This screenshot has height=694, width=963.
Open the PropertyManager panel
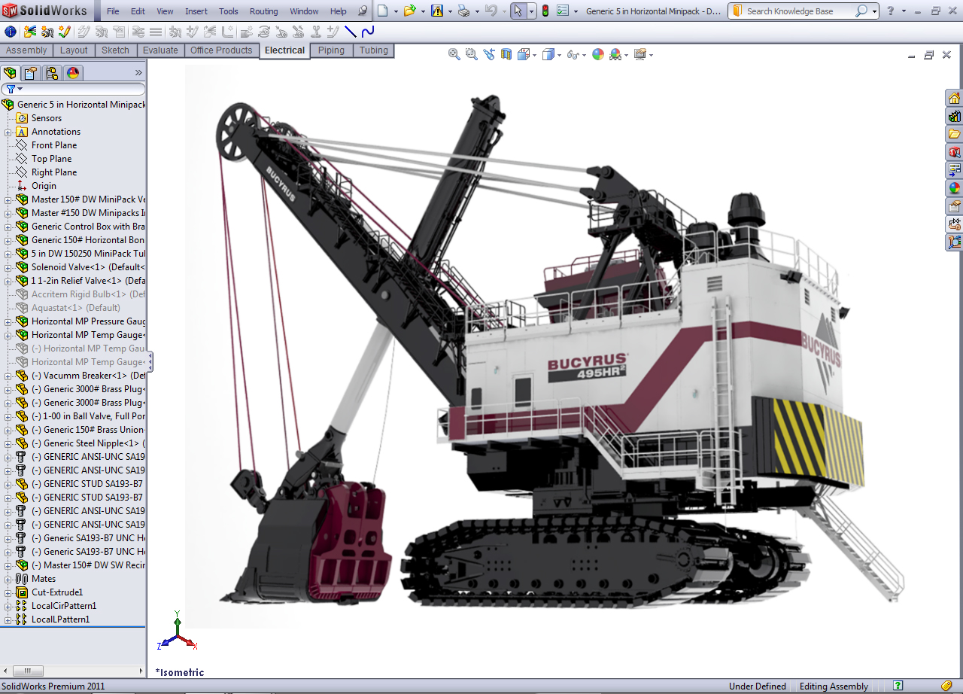(30, 73)
